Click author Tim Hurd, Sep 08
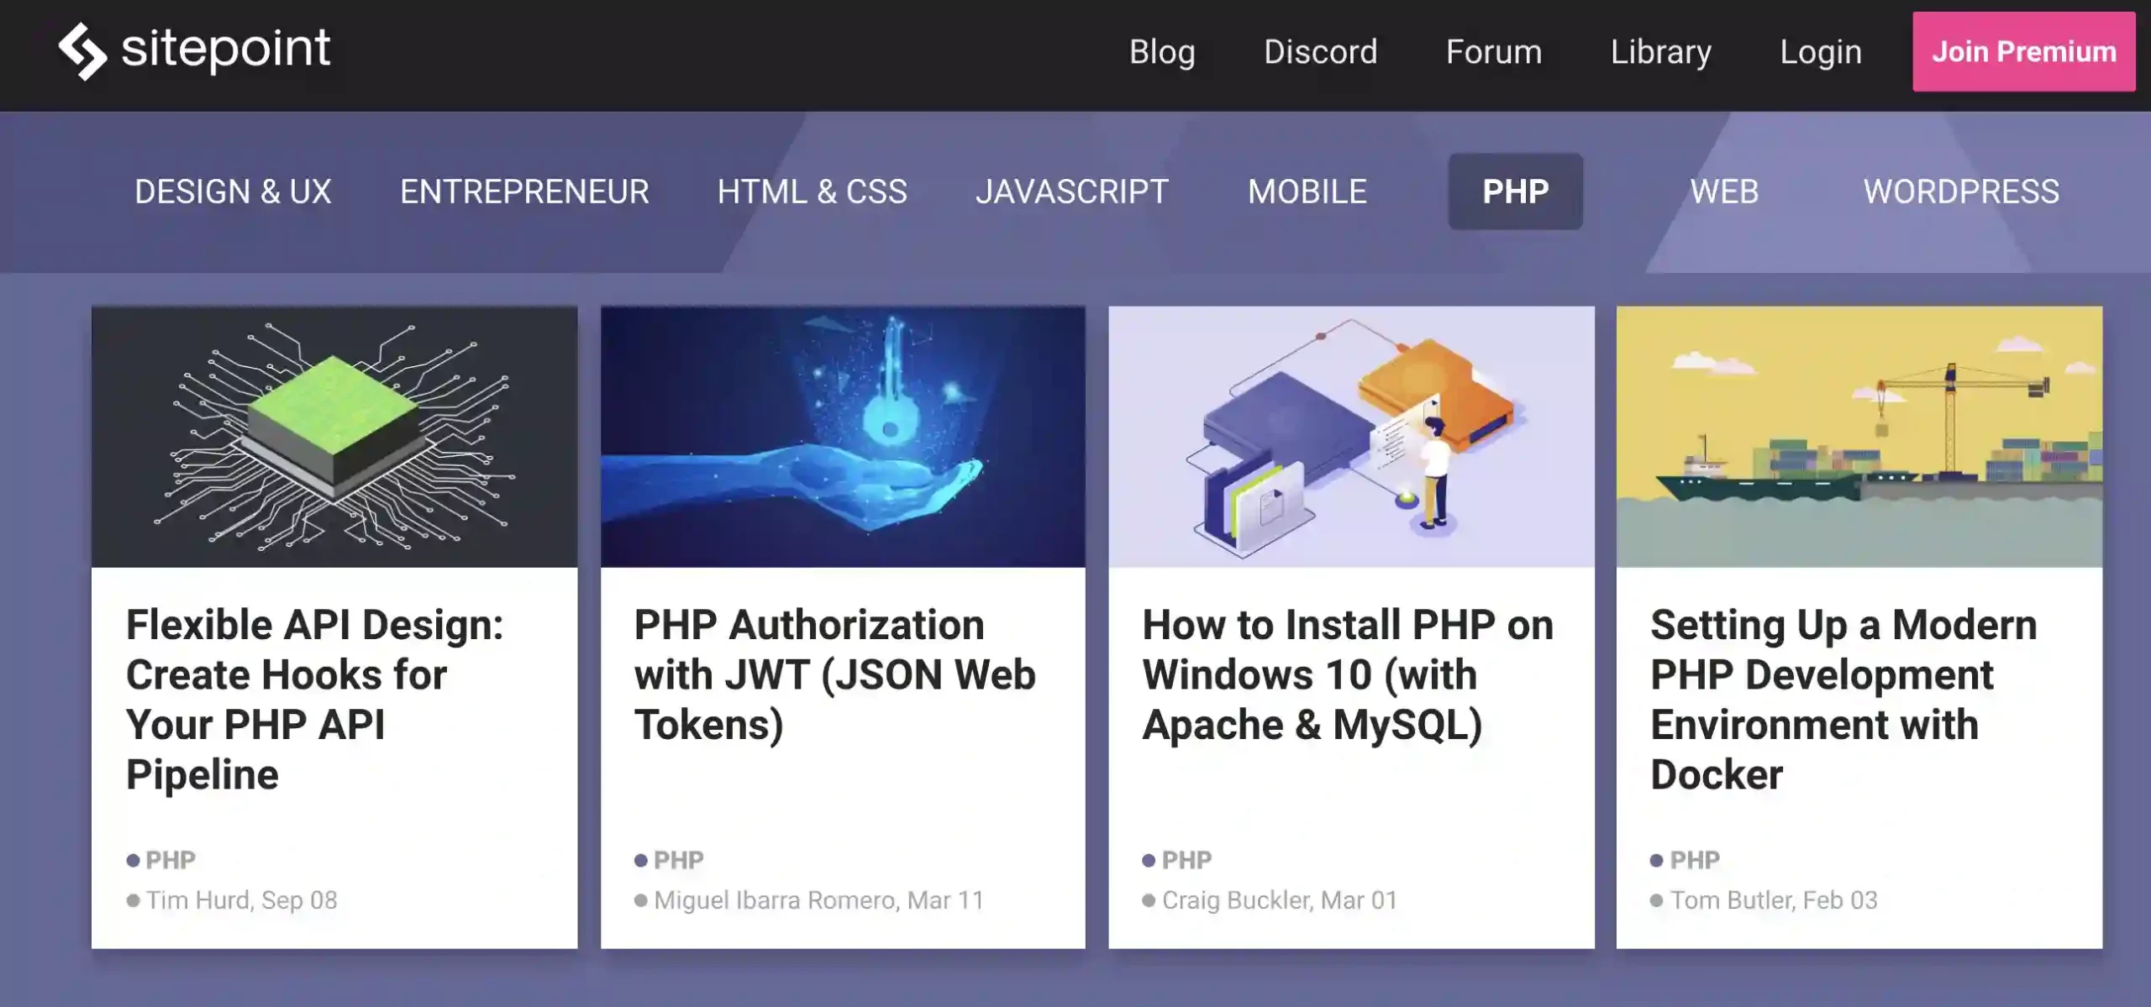This screenshot has width=2151, height=1007. click(241, 900)
